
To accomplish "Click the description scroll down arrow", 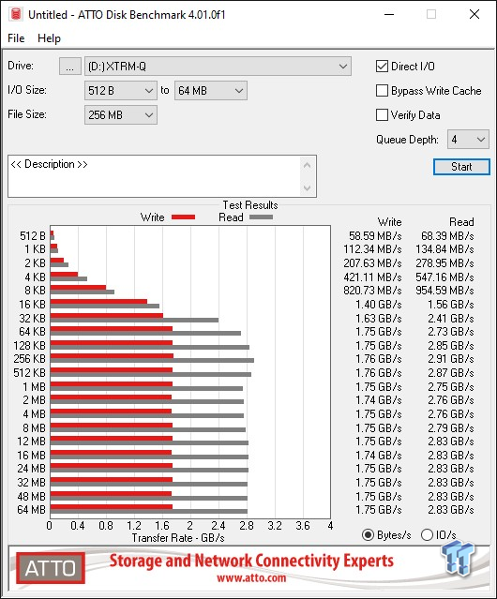I will point(308,188).
